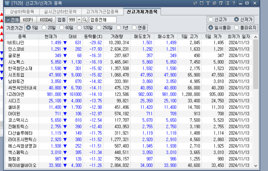Select the 연중 period radio button
The height and width of the screenshot is (171, 268).
tap(134, 27)
